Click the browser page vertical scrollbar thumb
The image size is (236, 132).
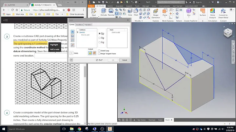pyautogui.click(x=85, y=72)
